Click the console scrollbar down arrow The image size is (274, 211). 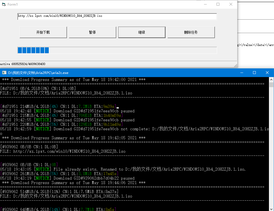coord(271,209)
